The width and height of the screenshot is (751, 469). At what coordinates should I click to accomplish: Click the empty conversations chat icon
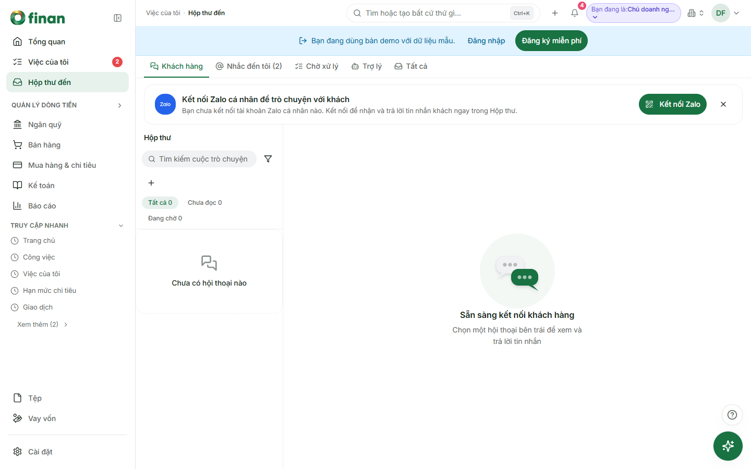[x=209, y=263]
